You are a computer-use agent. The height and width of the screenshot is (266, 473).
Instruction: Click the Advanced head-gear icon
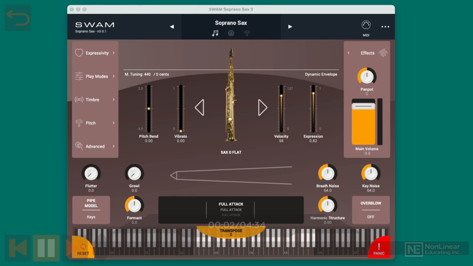click(79, 146)
